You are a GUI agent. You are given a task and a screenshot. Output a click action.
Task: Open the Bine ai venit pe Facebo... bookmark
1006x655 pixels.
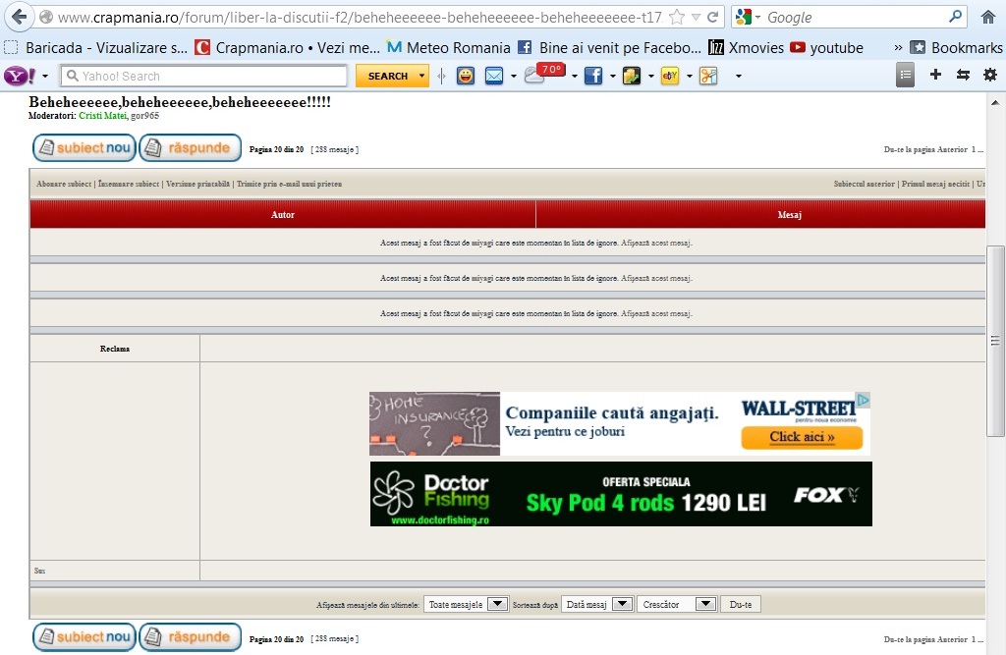pyautogui.click(x=609, y=47)
